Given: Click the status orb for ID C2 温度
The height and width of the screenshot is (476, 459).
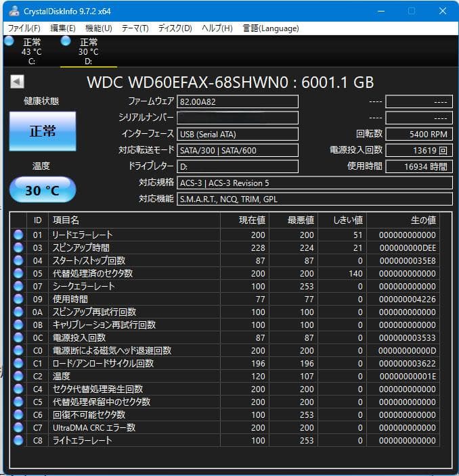Looking at the screenshot, I should (18, 376).
